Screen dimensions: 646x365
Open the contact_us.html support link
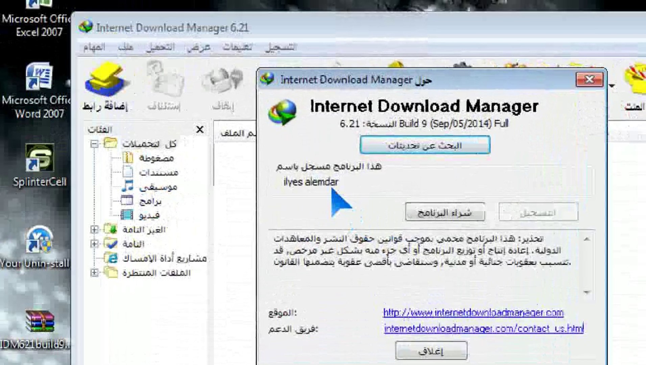484,328
